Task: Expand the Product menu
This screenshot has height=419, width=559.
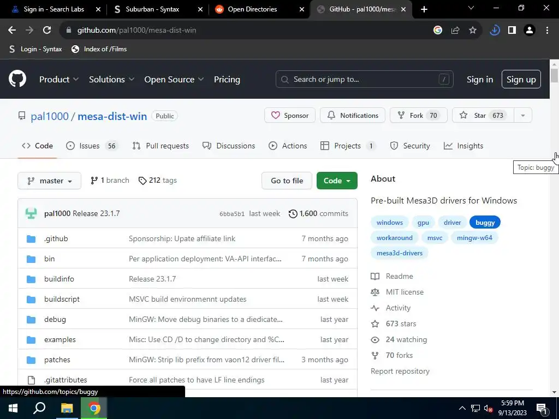Action: tap(59, 80)
